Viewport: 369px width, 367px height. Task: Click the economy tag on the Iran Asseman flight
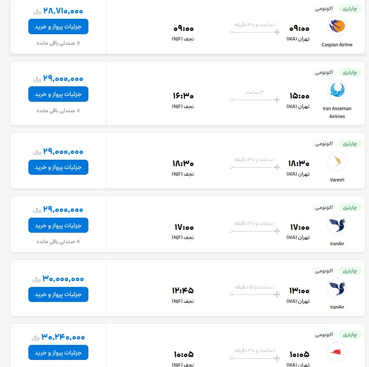[324, 72]
